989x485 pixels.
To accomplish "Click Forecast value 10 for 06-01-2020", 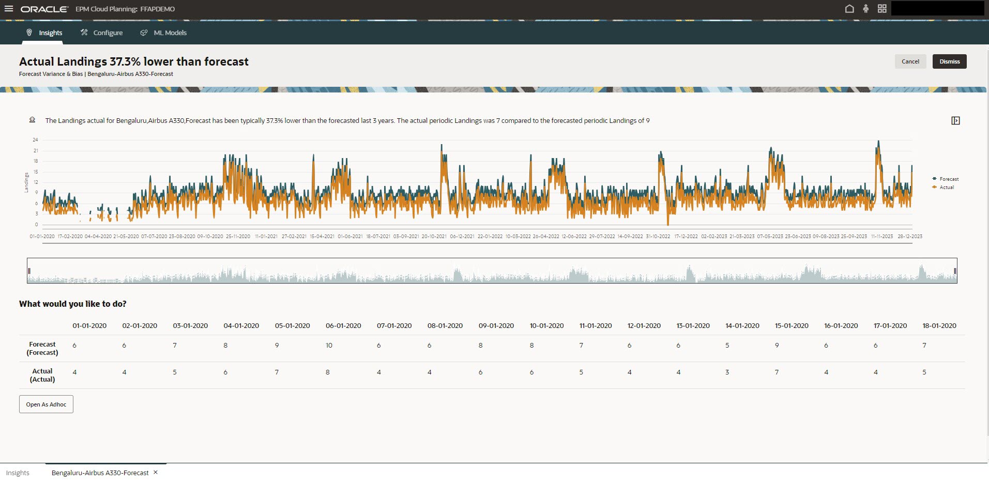I will (x=329, y=345).
